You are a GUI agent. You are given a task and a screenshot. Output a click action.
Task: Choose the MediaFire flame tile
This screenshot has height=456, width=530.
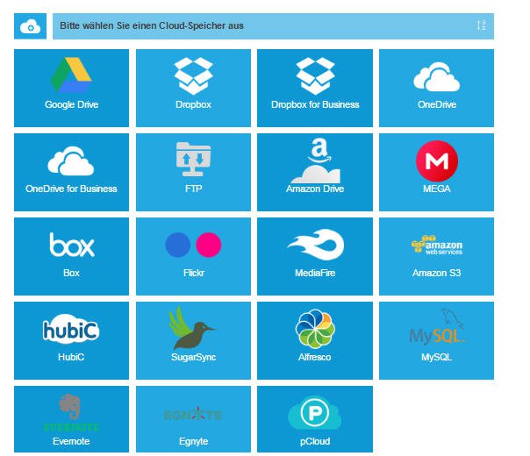tap(315, 256)
